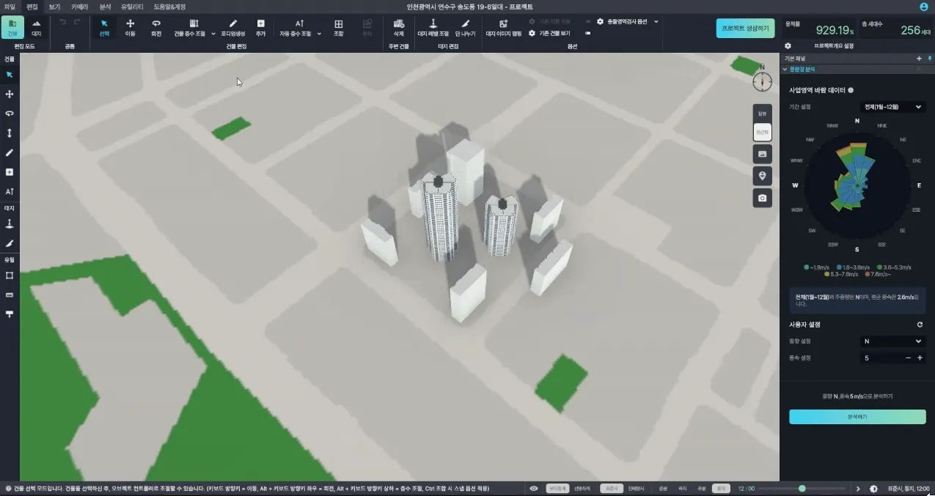
Task: Click the 풍속 설정 value field
Action: [881, 358]
